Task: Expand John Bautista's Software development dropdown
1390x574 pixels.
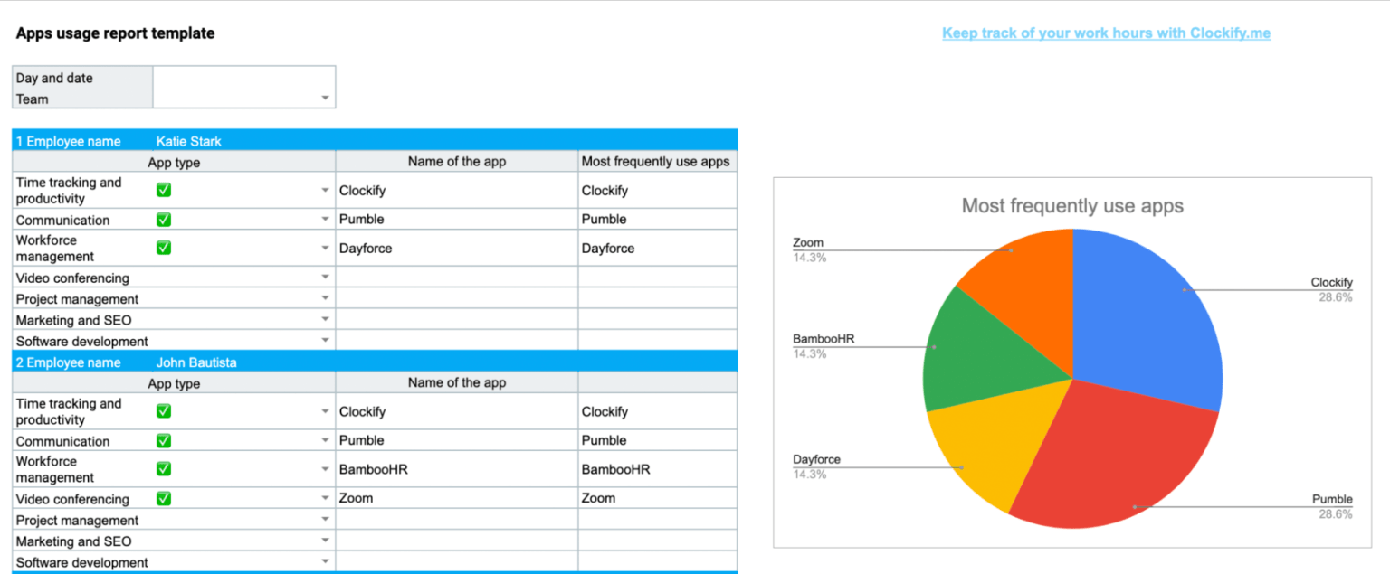Action: [325, 562]
